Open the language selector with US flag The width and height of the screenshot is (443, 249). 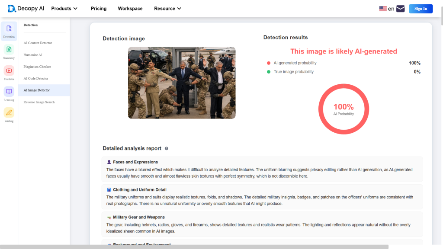(386, 9)
